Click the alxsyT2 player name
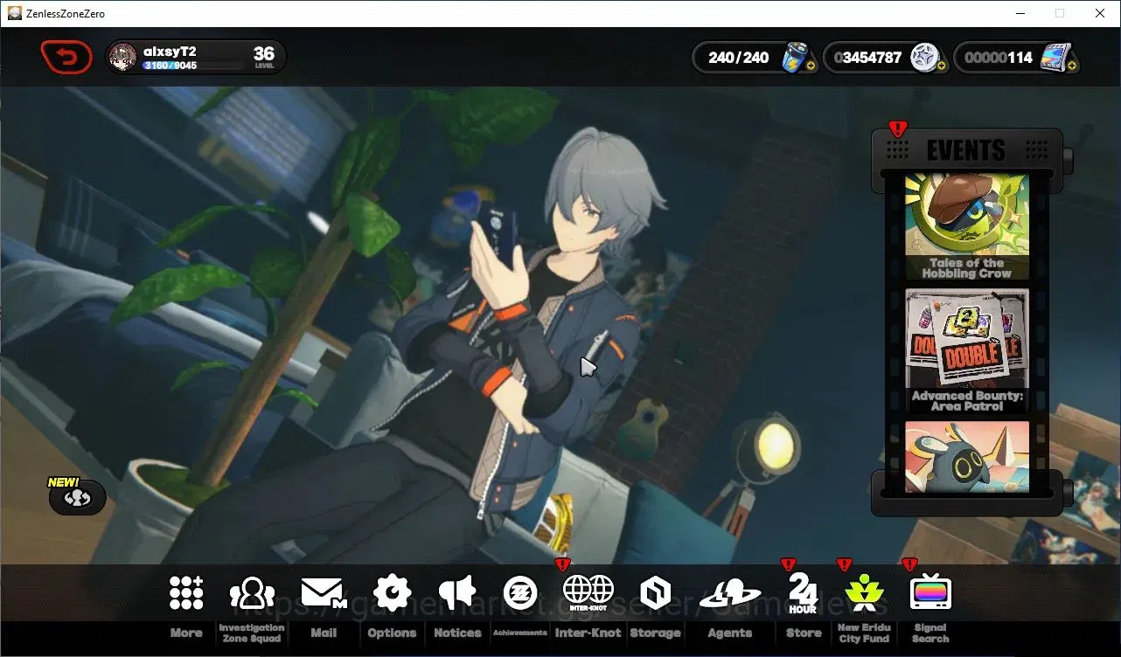Screen dimensions: 1121x657 click(170, 52)
